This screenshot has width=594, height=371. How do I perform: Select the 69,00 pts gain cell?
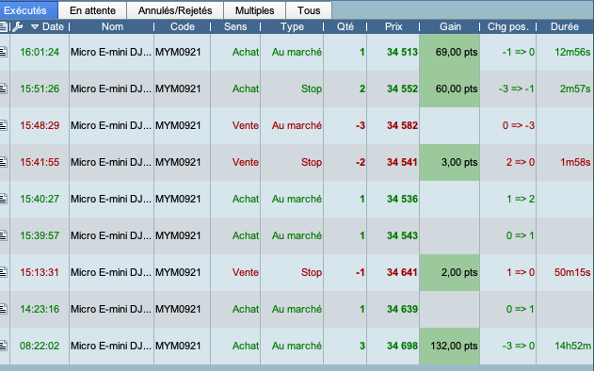click(450, 52)
